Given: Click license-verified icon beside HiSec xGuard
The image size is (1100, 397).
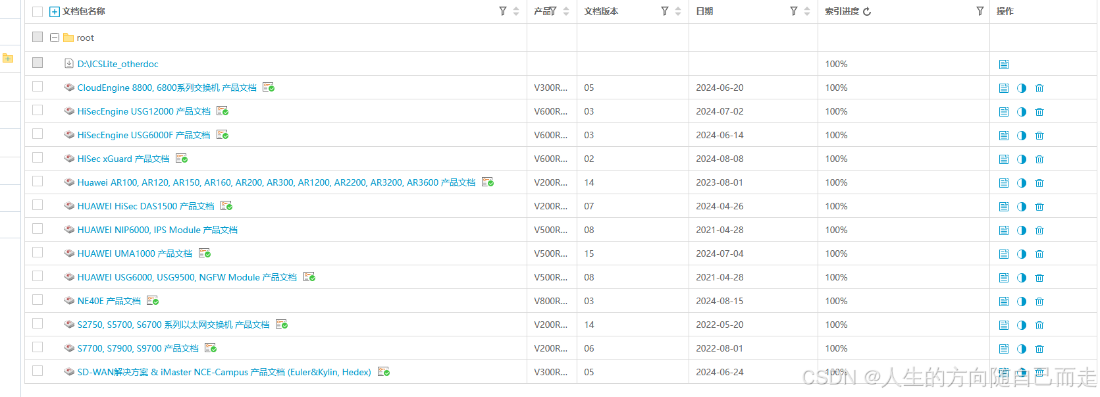Looking at the screenshot, I should pos(182,159).
